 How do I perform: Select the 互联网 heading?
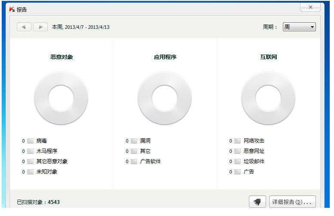pyautogui.click(x=269, y=57)
